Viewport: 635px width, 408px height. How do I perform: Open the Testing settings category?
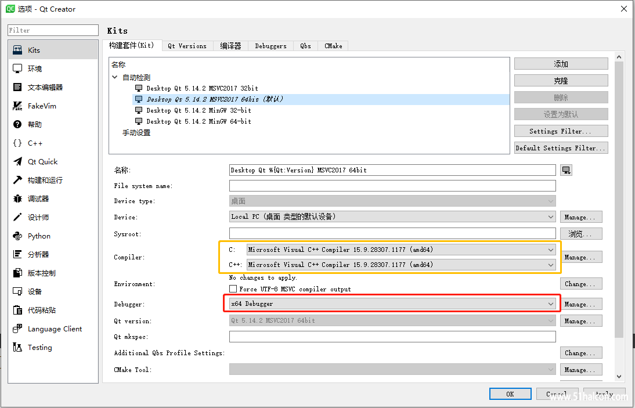pos(53,348)
